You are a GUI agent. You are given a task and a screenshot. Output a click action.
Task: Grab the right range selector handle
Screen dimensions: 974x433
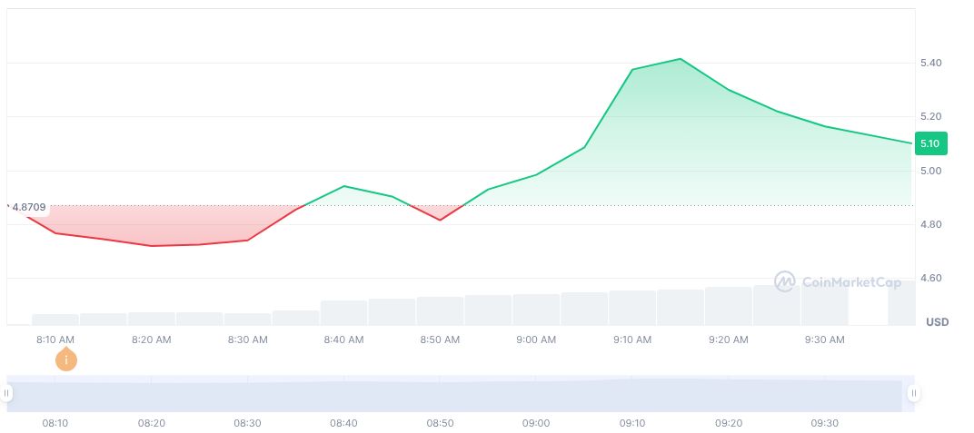[x=913, y=393]
